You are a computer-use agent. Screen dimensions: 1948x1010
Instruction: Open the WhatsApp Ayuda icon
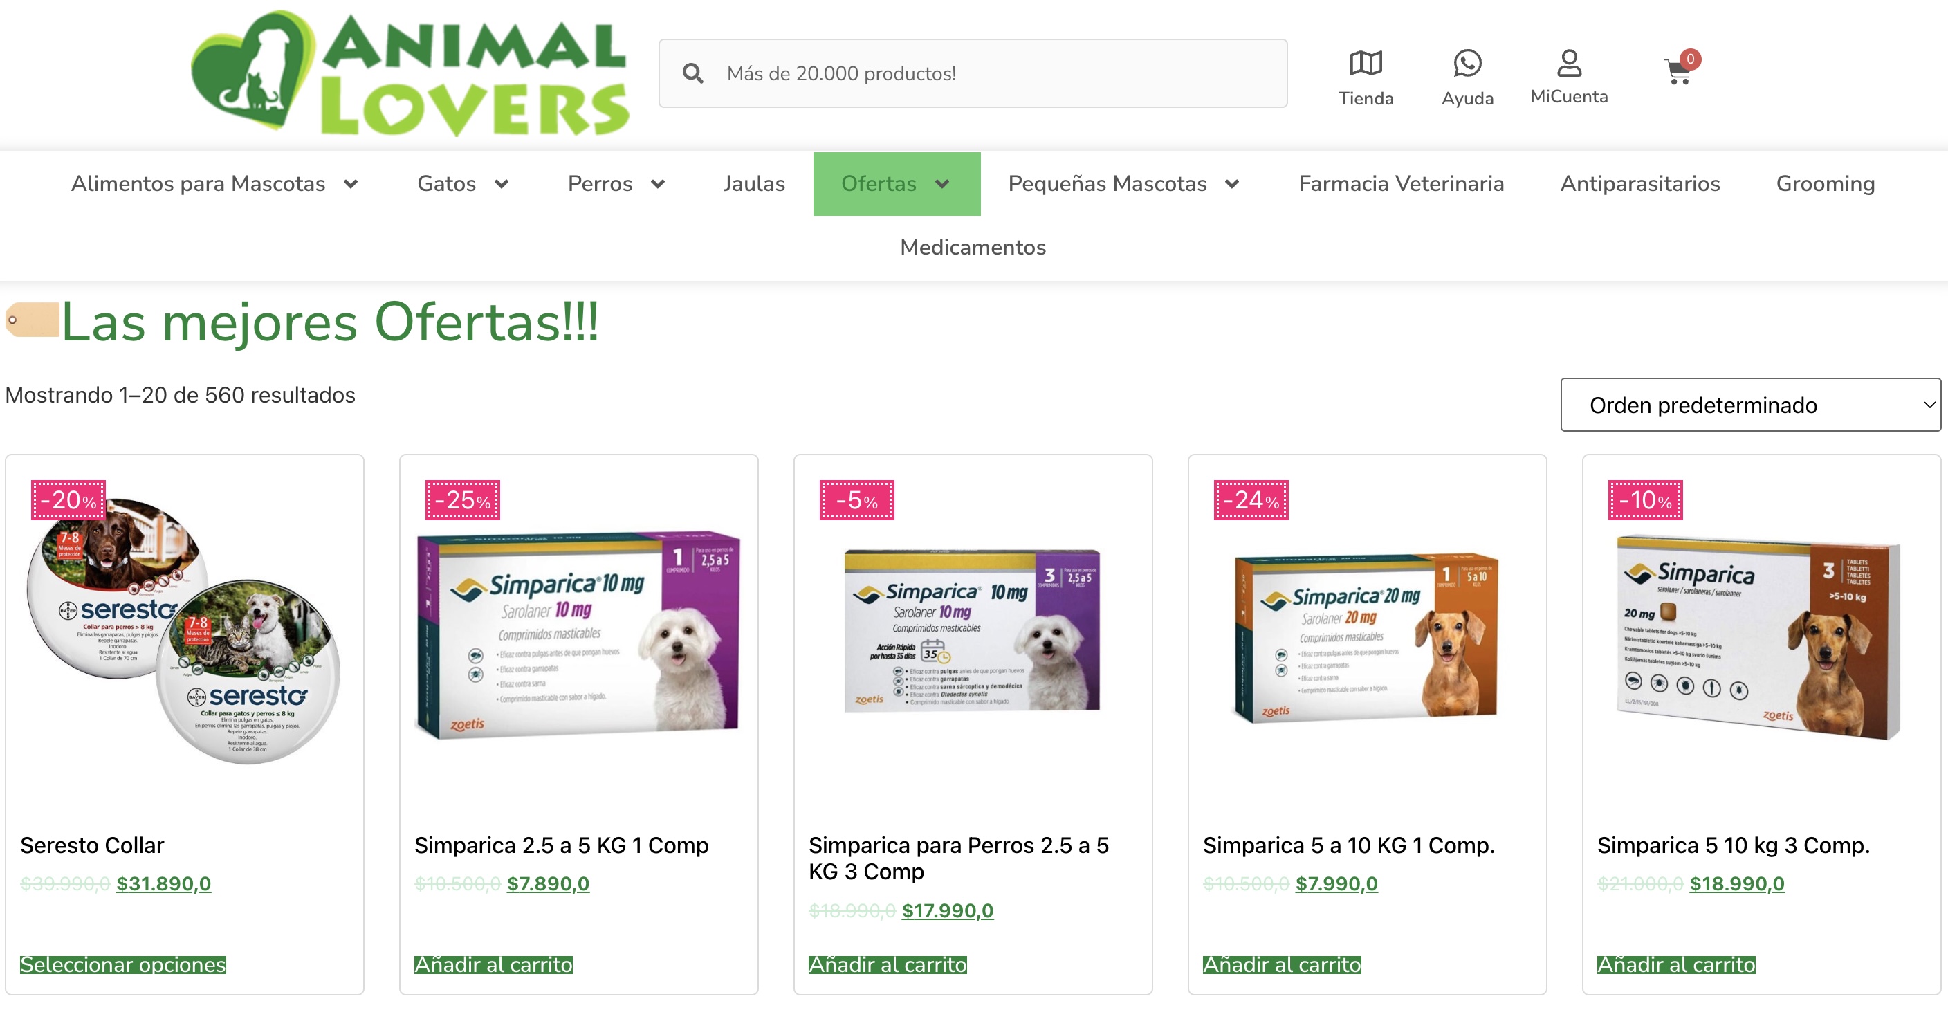(x=1467, y=64)
